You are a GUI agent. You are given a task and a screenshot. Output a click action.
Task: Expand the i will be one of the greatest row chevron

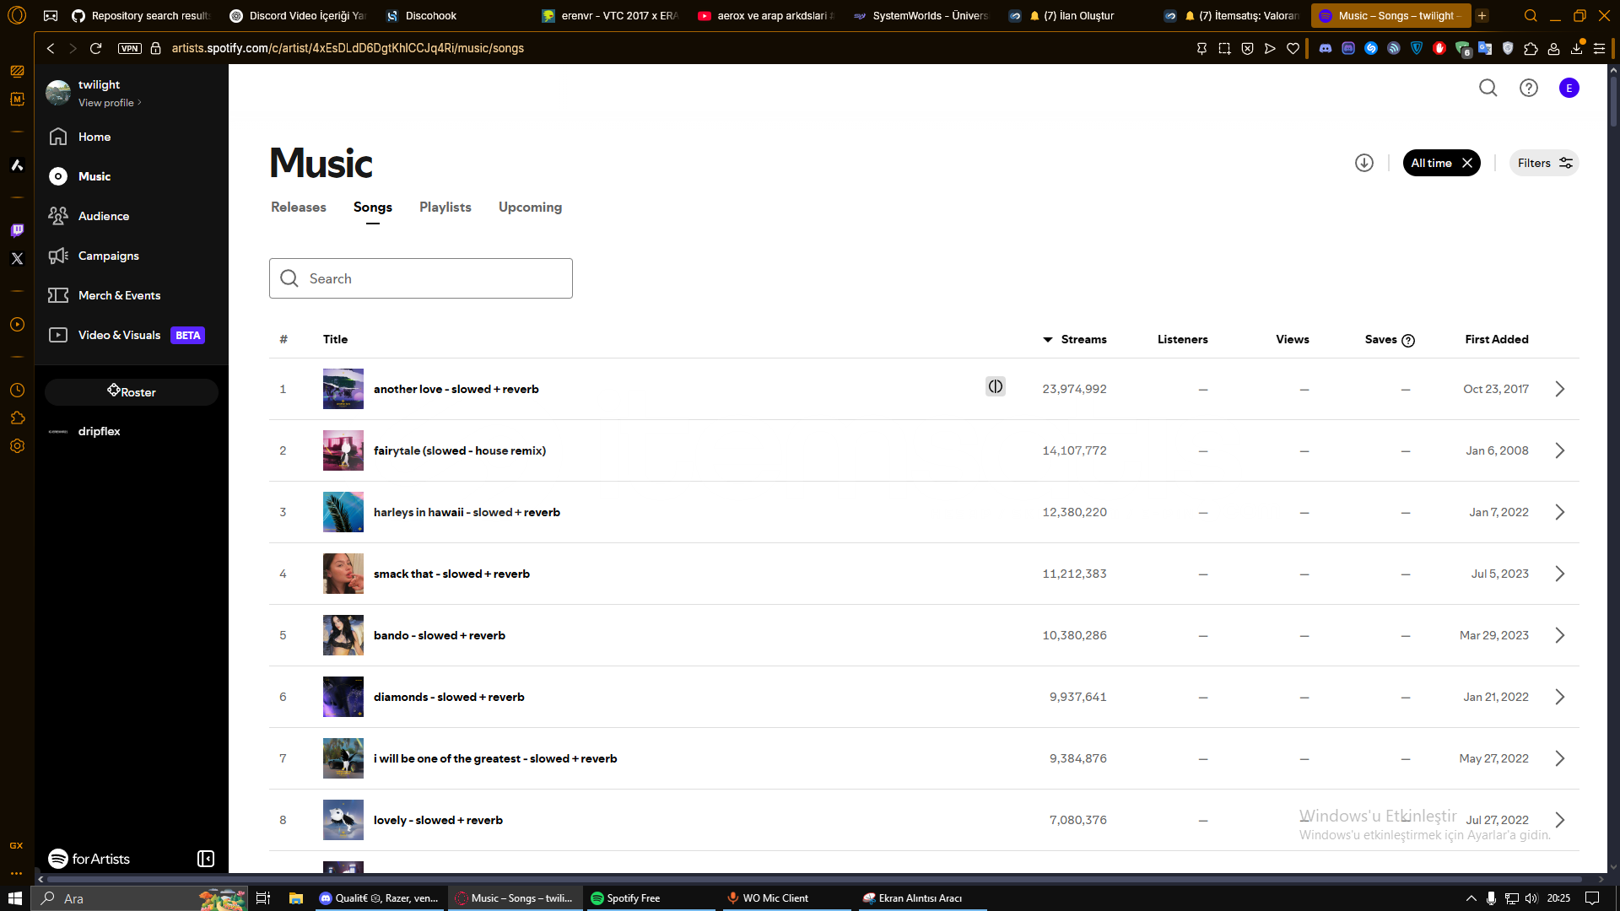1560,758
